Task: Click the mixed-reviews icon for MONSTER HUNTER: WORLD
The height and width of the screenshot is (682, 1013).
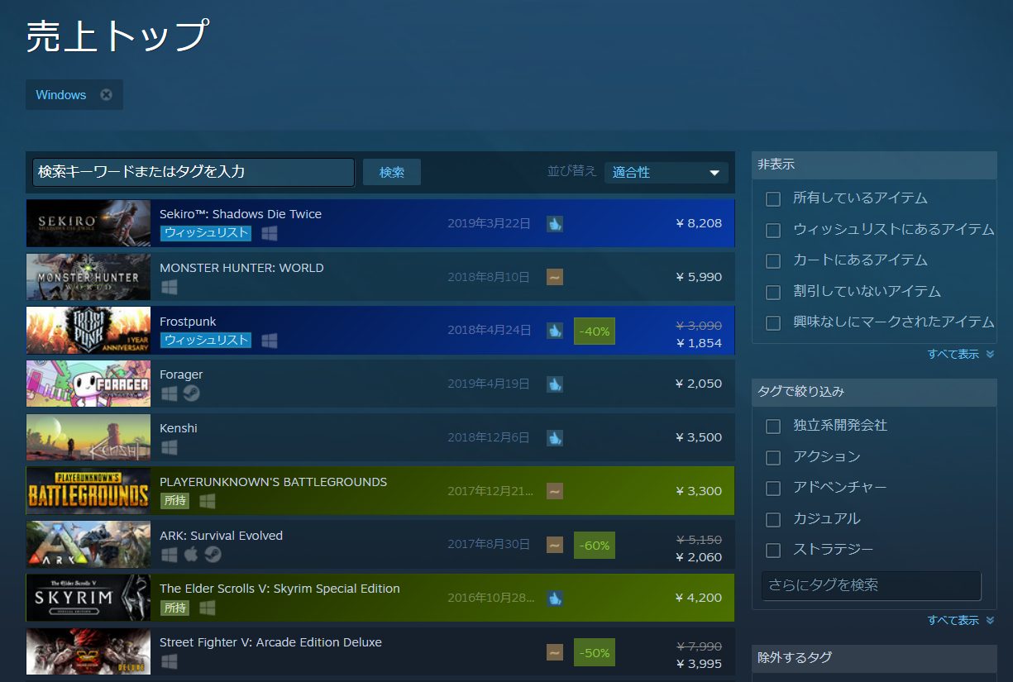Action: click(x=554, y=277)
